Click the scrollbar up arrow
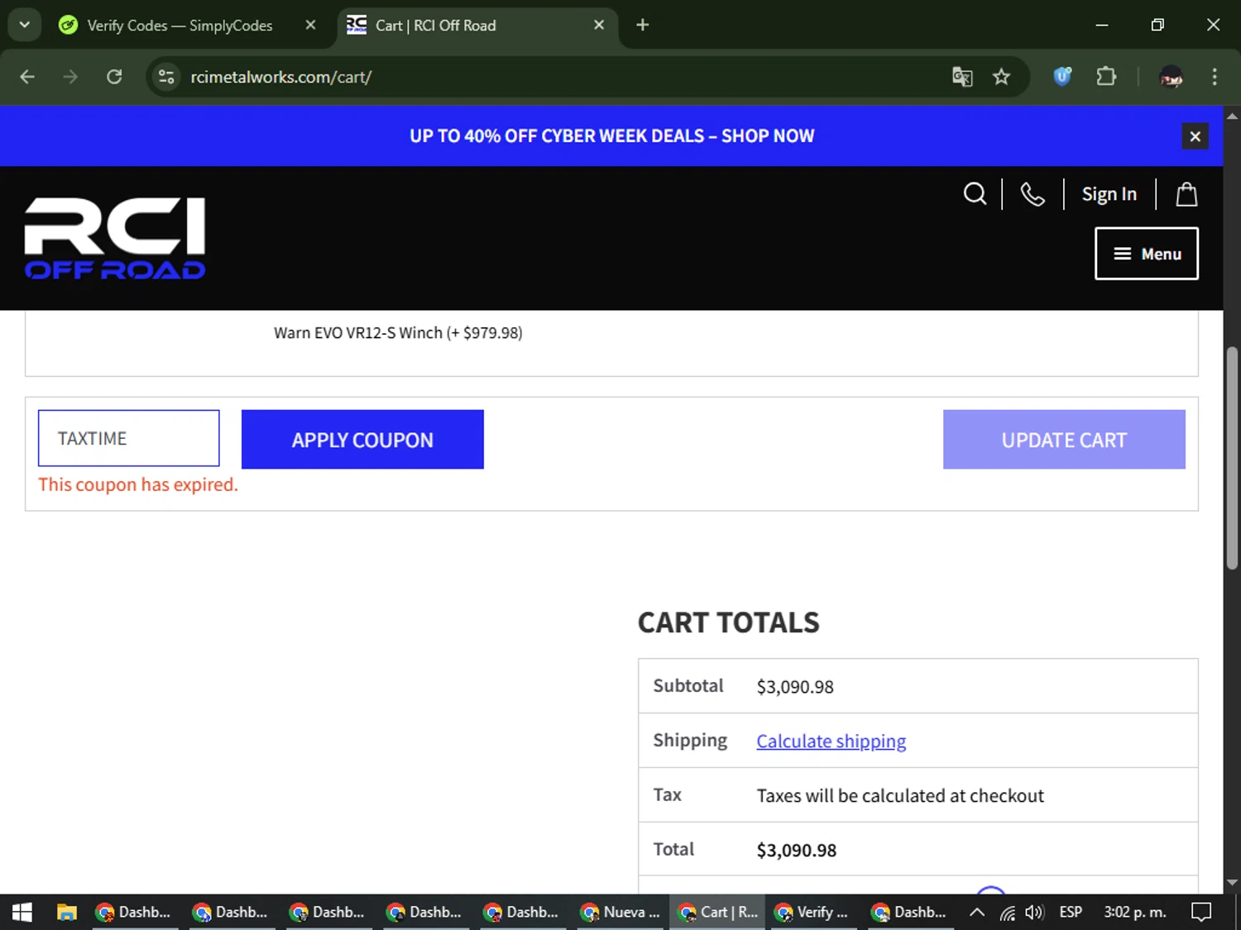Image resolution: width=1241 pixels, height=930 pixels. pyautogui.click(x=1232, y=116)
